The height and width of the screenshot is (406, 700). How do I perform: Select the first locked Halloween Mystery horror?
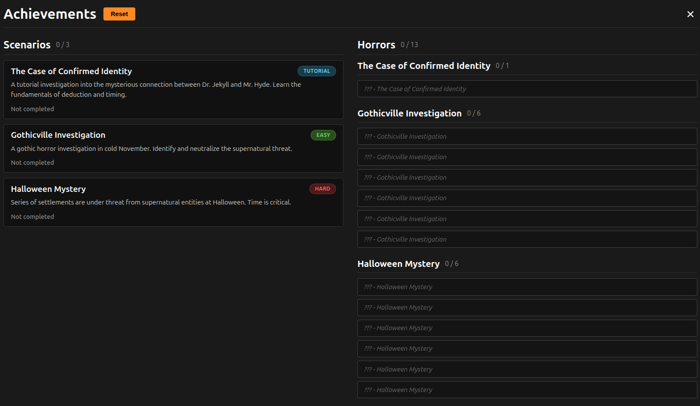527,287
